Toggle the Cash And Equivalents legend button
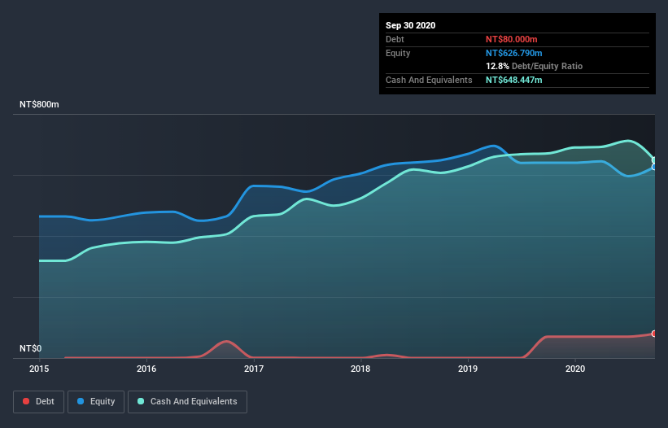Image resolution: width=668 pixels, height=428 pixels. point(187,402)
